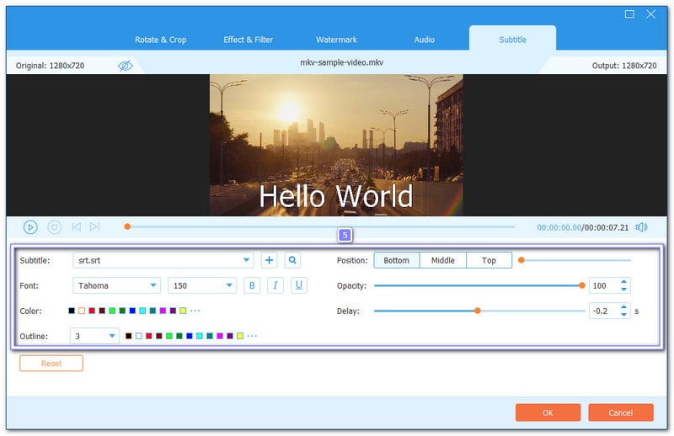This screenshot has width=674, height=436.
Task: Switch to the Watermark tab
Action: (336, 40)
